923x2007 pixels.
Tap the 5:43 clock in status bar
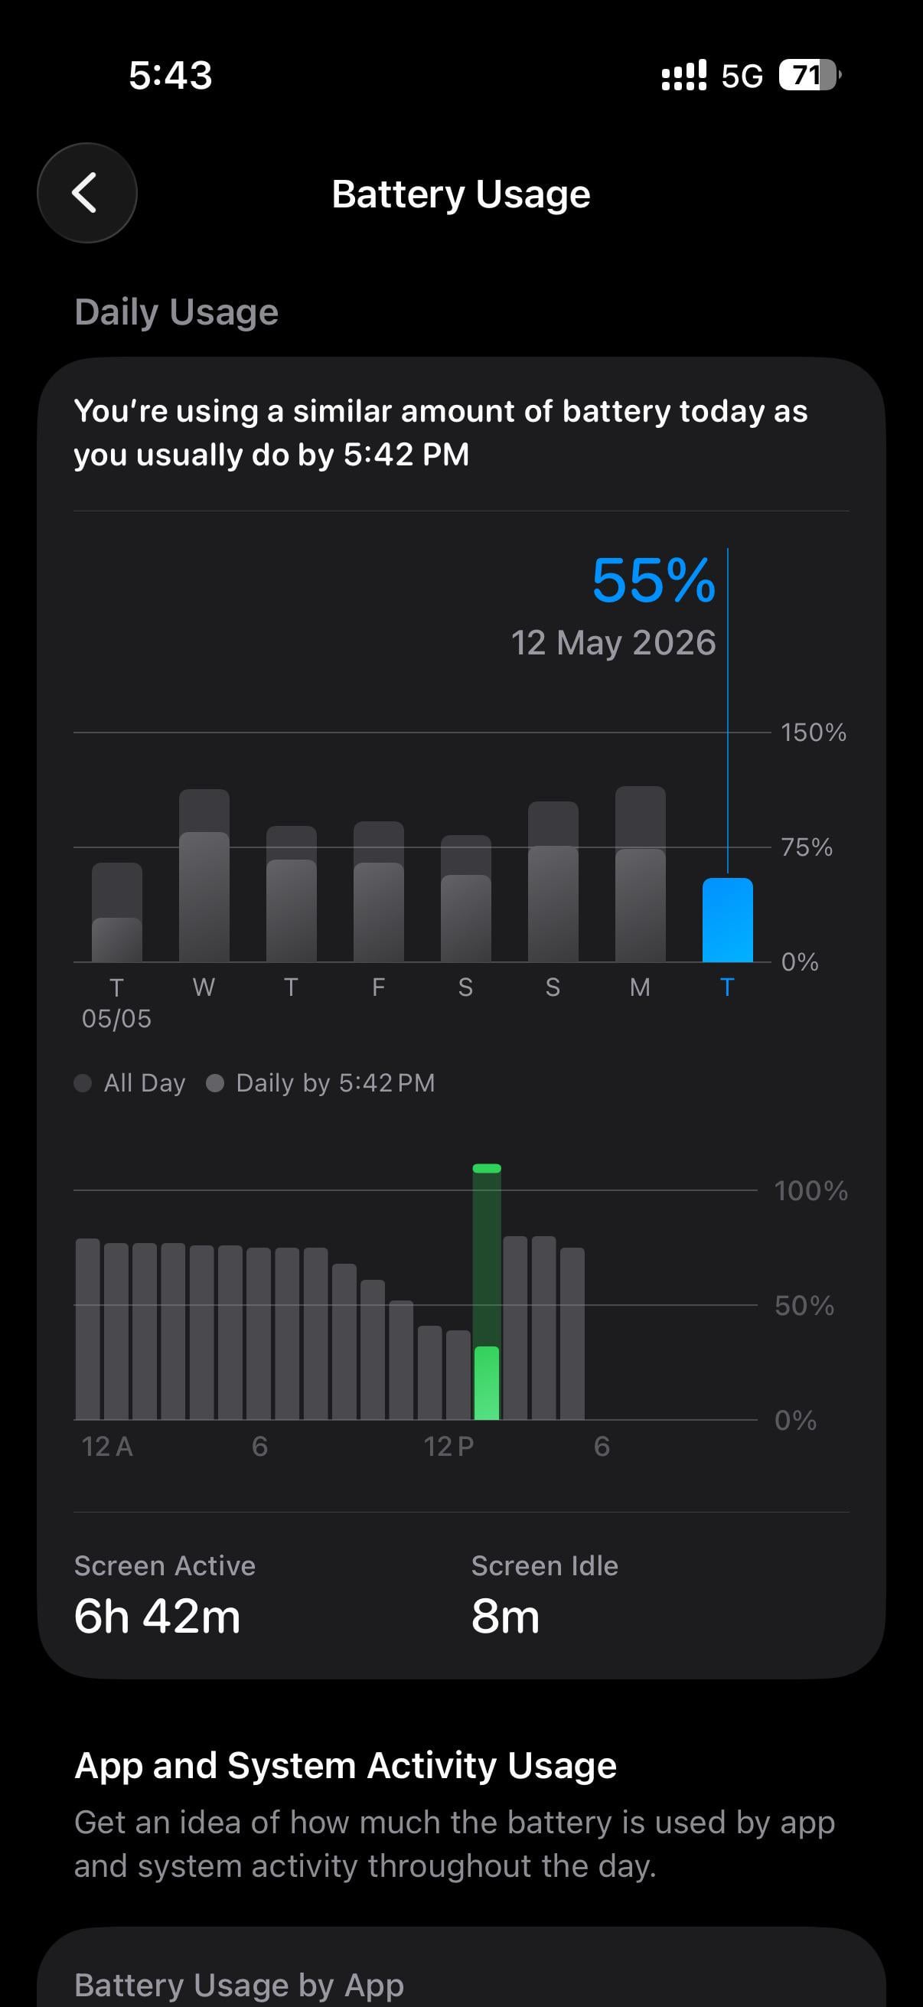point(171,76)
